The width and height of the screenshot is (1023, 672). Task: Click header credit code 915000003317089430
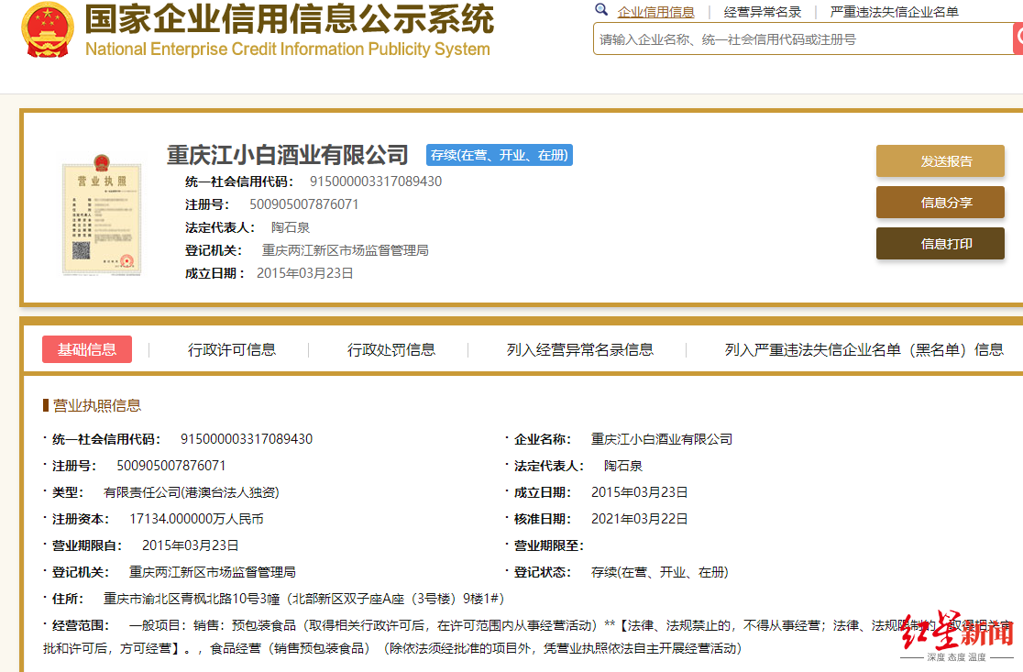tap(376, 182)
